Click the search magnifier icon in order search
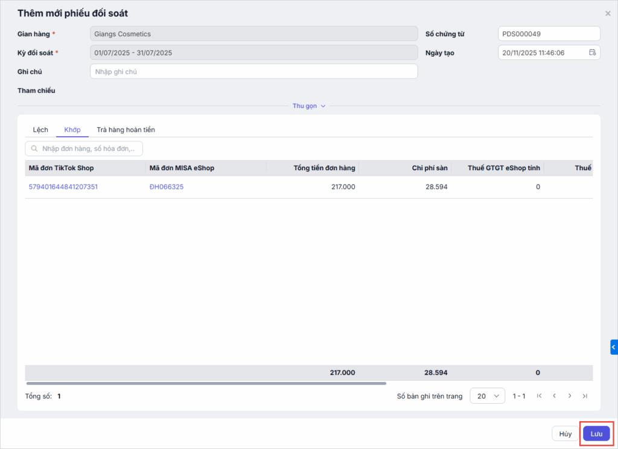Screen dimensions: 618x449 (x=34, y=148)
